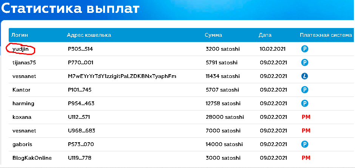The width and height of the screenshot is (355, 168).
Task: Click the Адрес кошелька column header
Action: [x=89, y=35]
